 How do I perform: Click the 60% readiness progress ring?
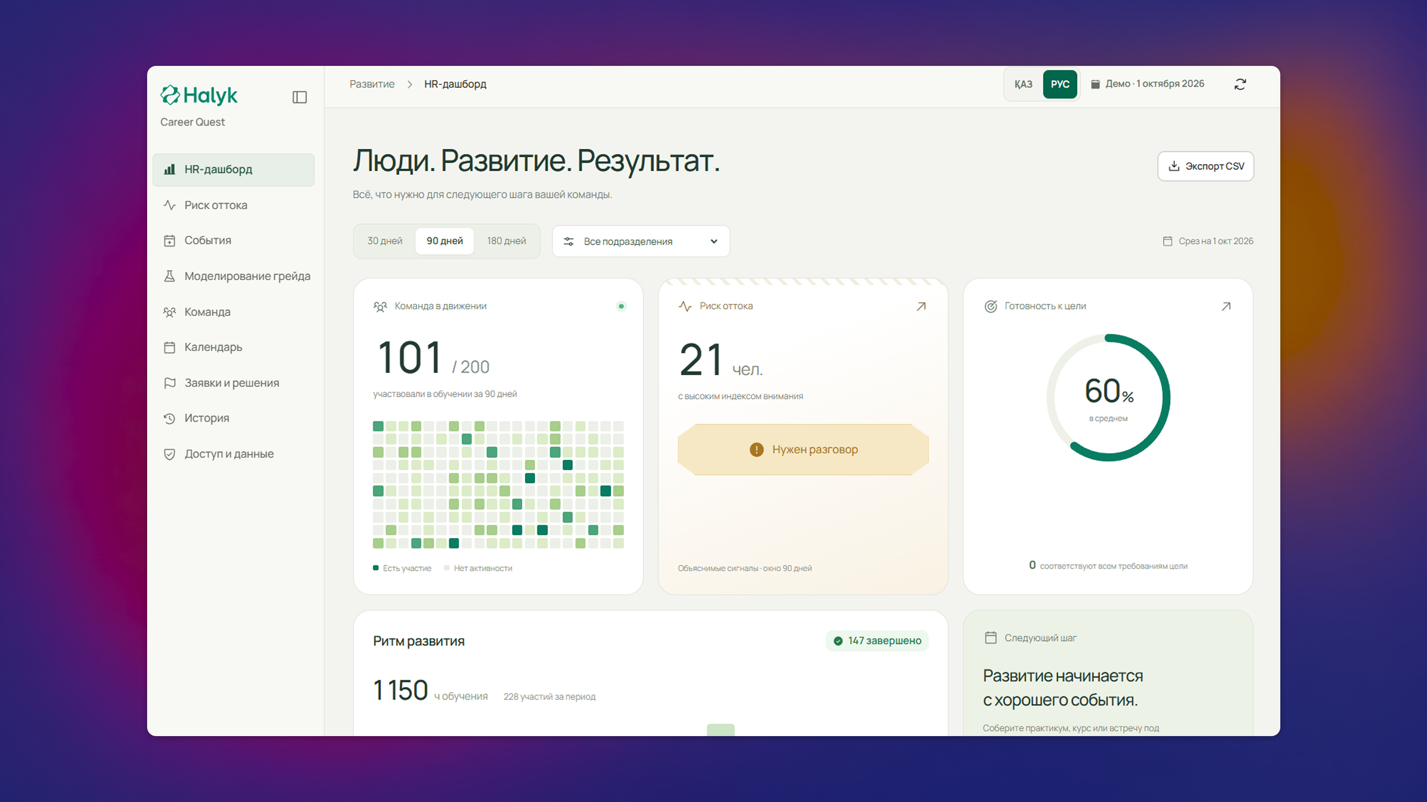[x=1108, y=397]
